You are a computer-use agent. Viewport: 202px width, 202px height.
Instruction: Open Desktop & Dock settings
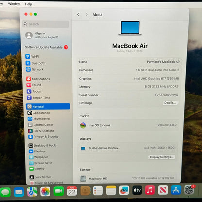[42, 145]
